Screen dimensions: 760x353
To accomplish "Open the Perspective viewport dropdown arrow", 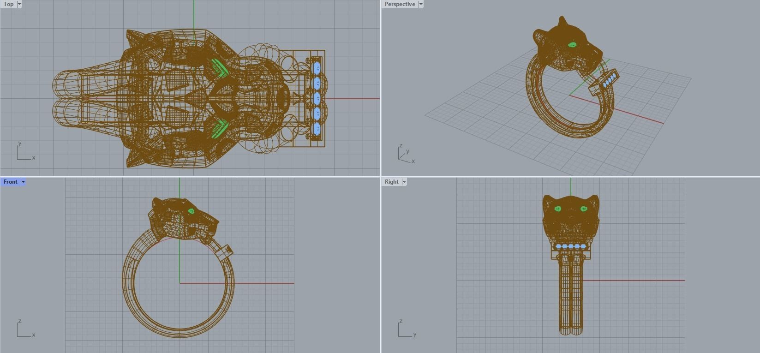I will [421, 4].
